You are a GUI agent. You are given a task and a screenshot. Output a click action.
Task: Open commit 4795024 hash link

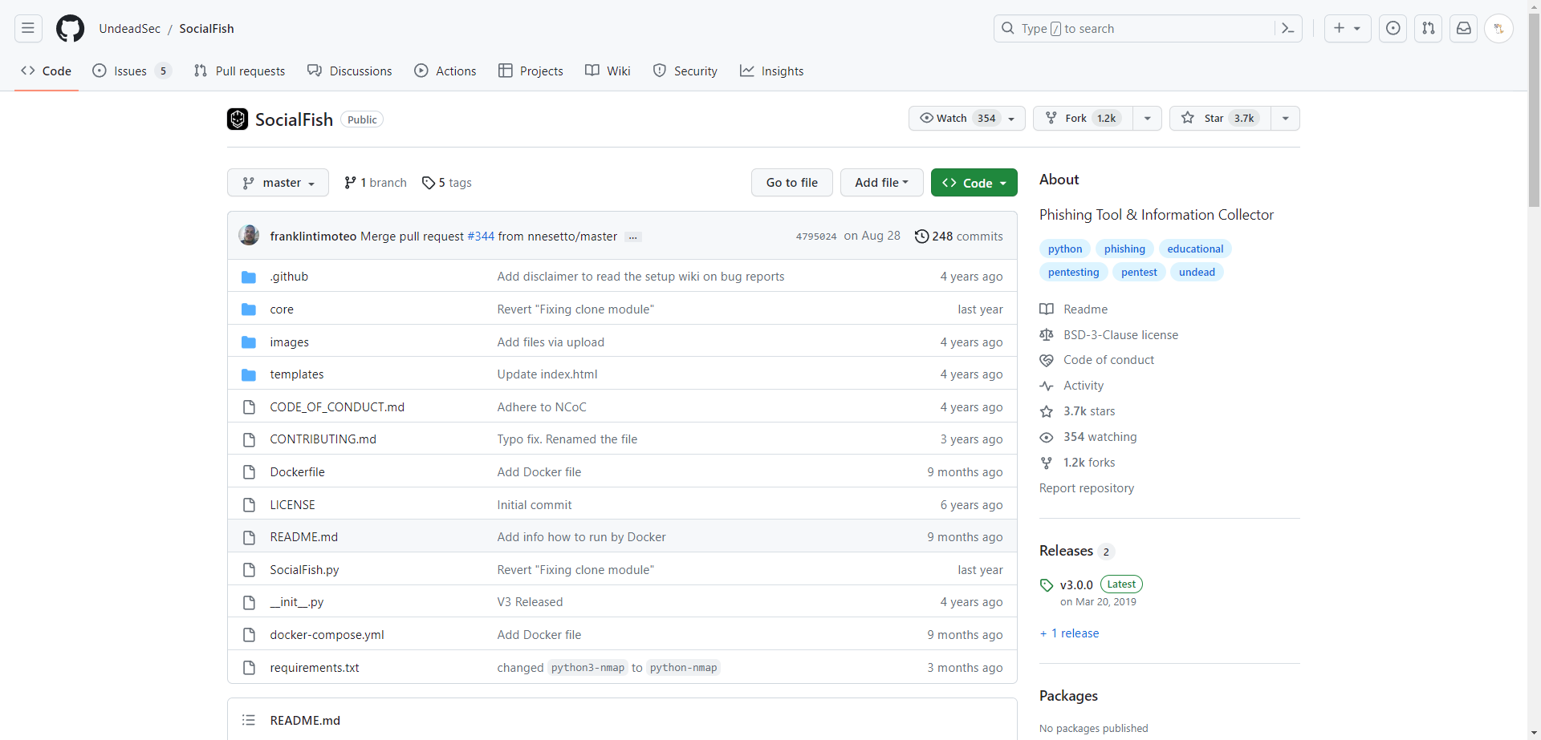point(816,237)
